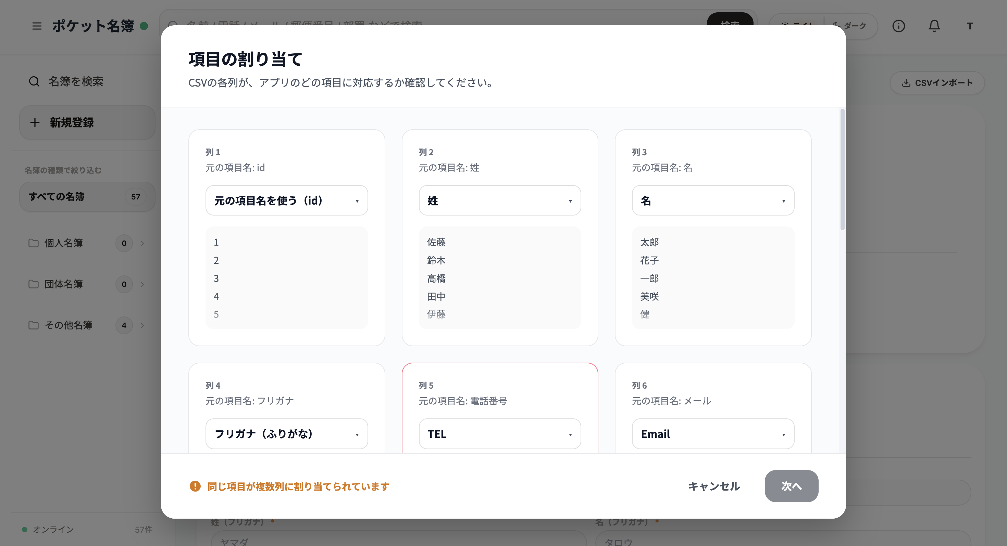Image resolution: width=1007 pixels, height=546 pixels.
Task: Open the hamburger navigation menu
Action: click(x=37, y=26)
